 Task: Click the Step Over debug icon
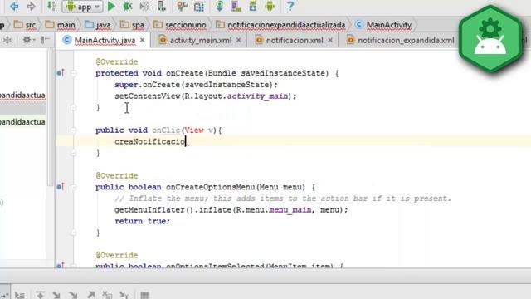click(x=41, y=295)
